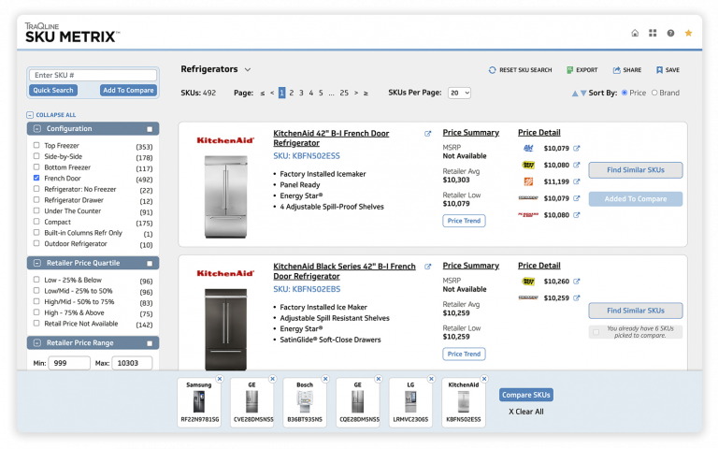Open external link for KBFN502ESS title

(427, 134)
